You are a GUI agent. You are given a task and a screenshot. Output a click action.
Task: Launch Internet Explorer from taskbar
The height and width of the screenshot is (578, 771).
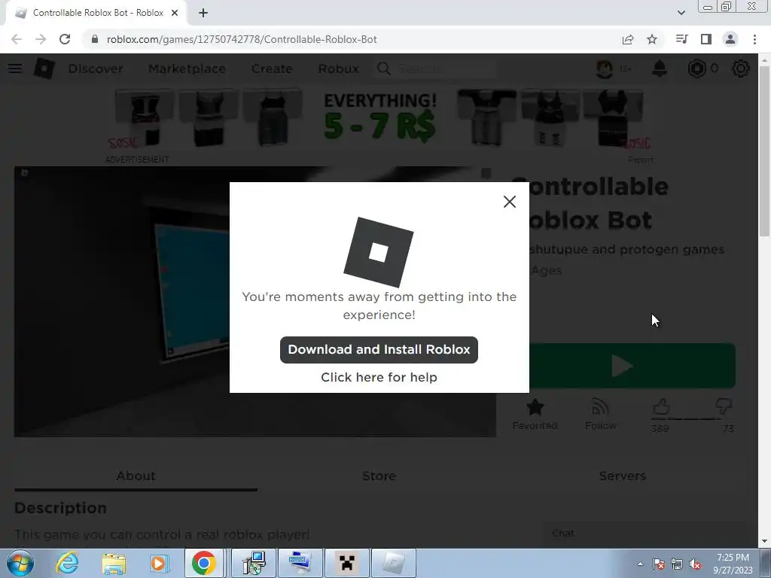[x=67, y=563]
